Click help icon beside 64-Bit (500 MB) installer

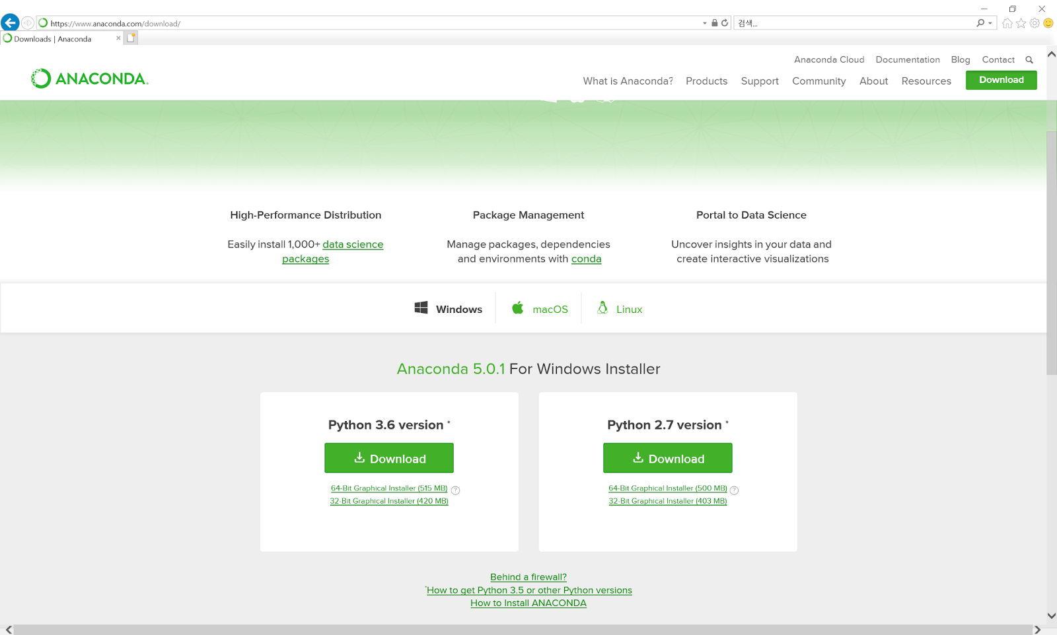734,490
